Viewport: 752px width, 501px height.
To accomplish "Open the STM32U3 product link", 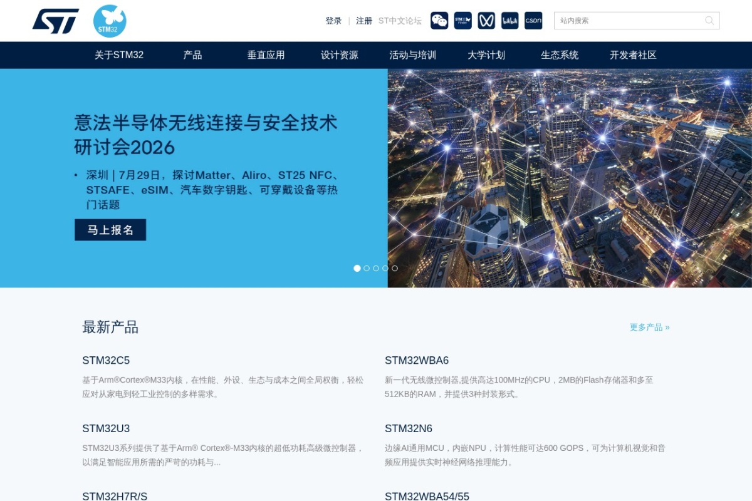I will coord(106,429).
